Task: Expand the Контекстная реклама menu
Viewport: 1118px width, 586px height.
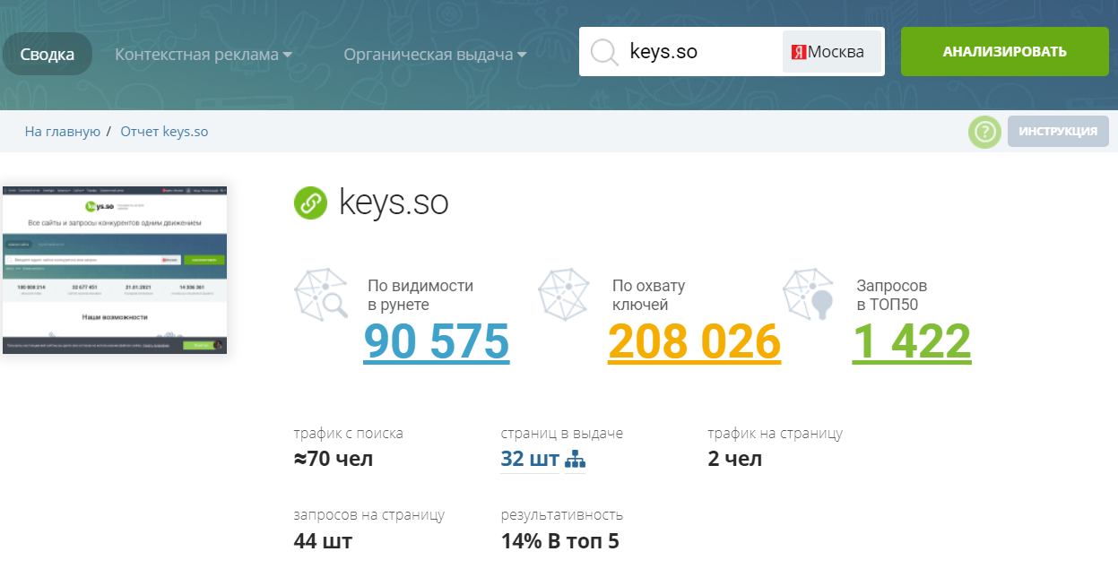Action: [x=204, y=55]
